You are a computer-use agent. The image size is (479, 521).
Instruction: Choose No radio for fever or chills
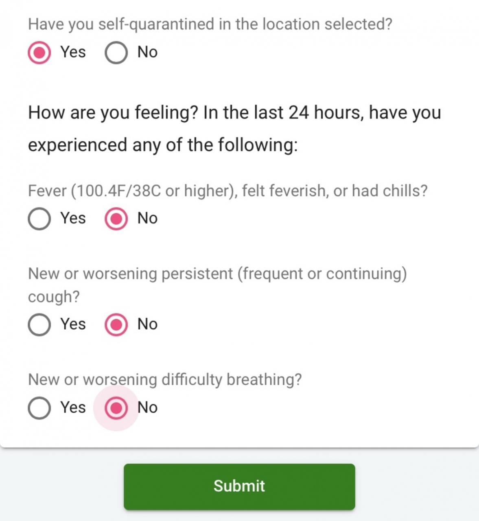(116, 219)
